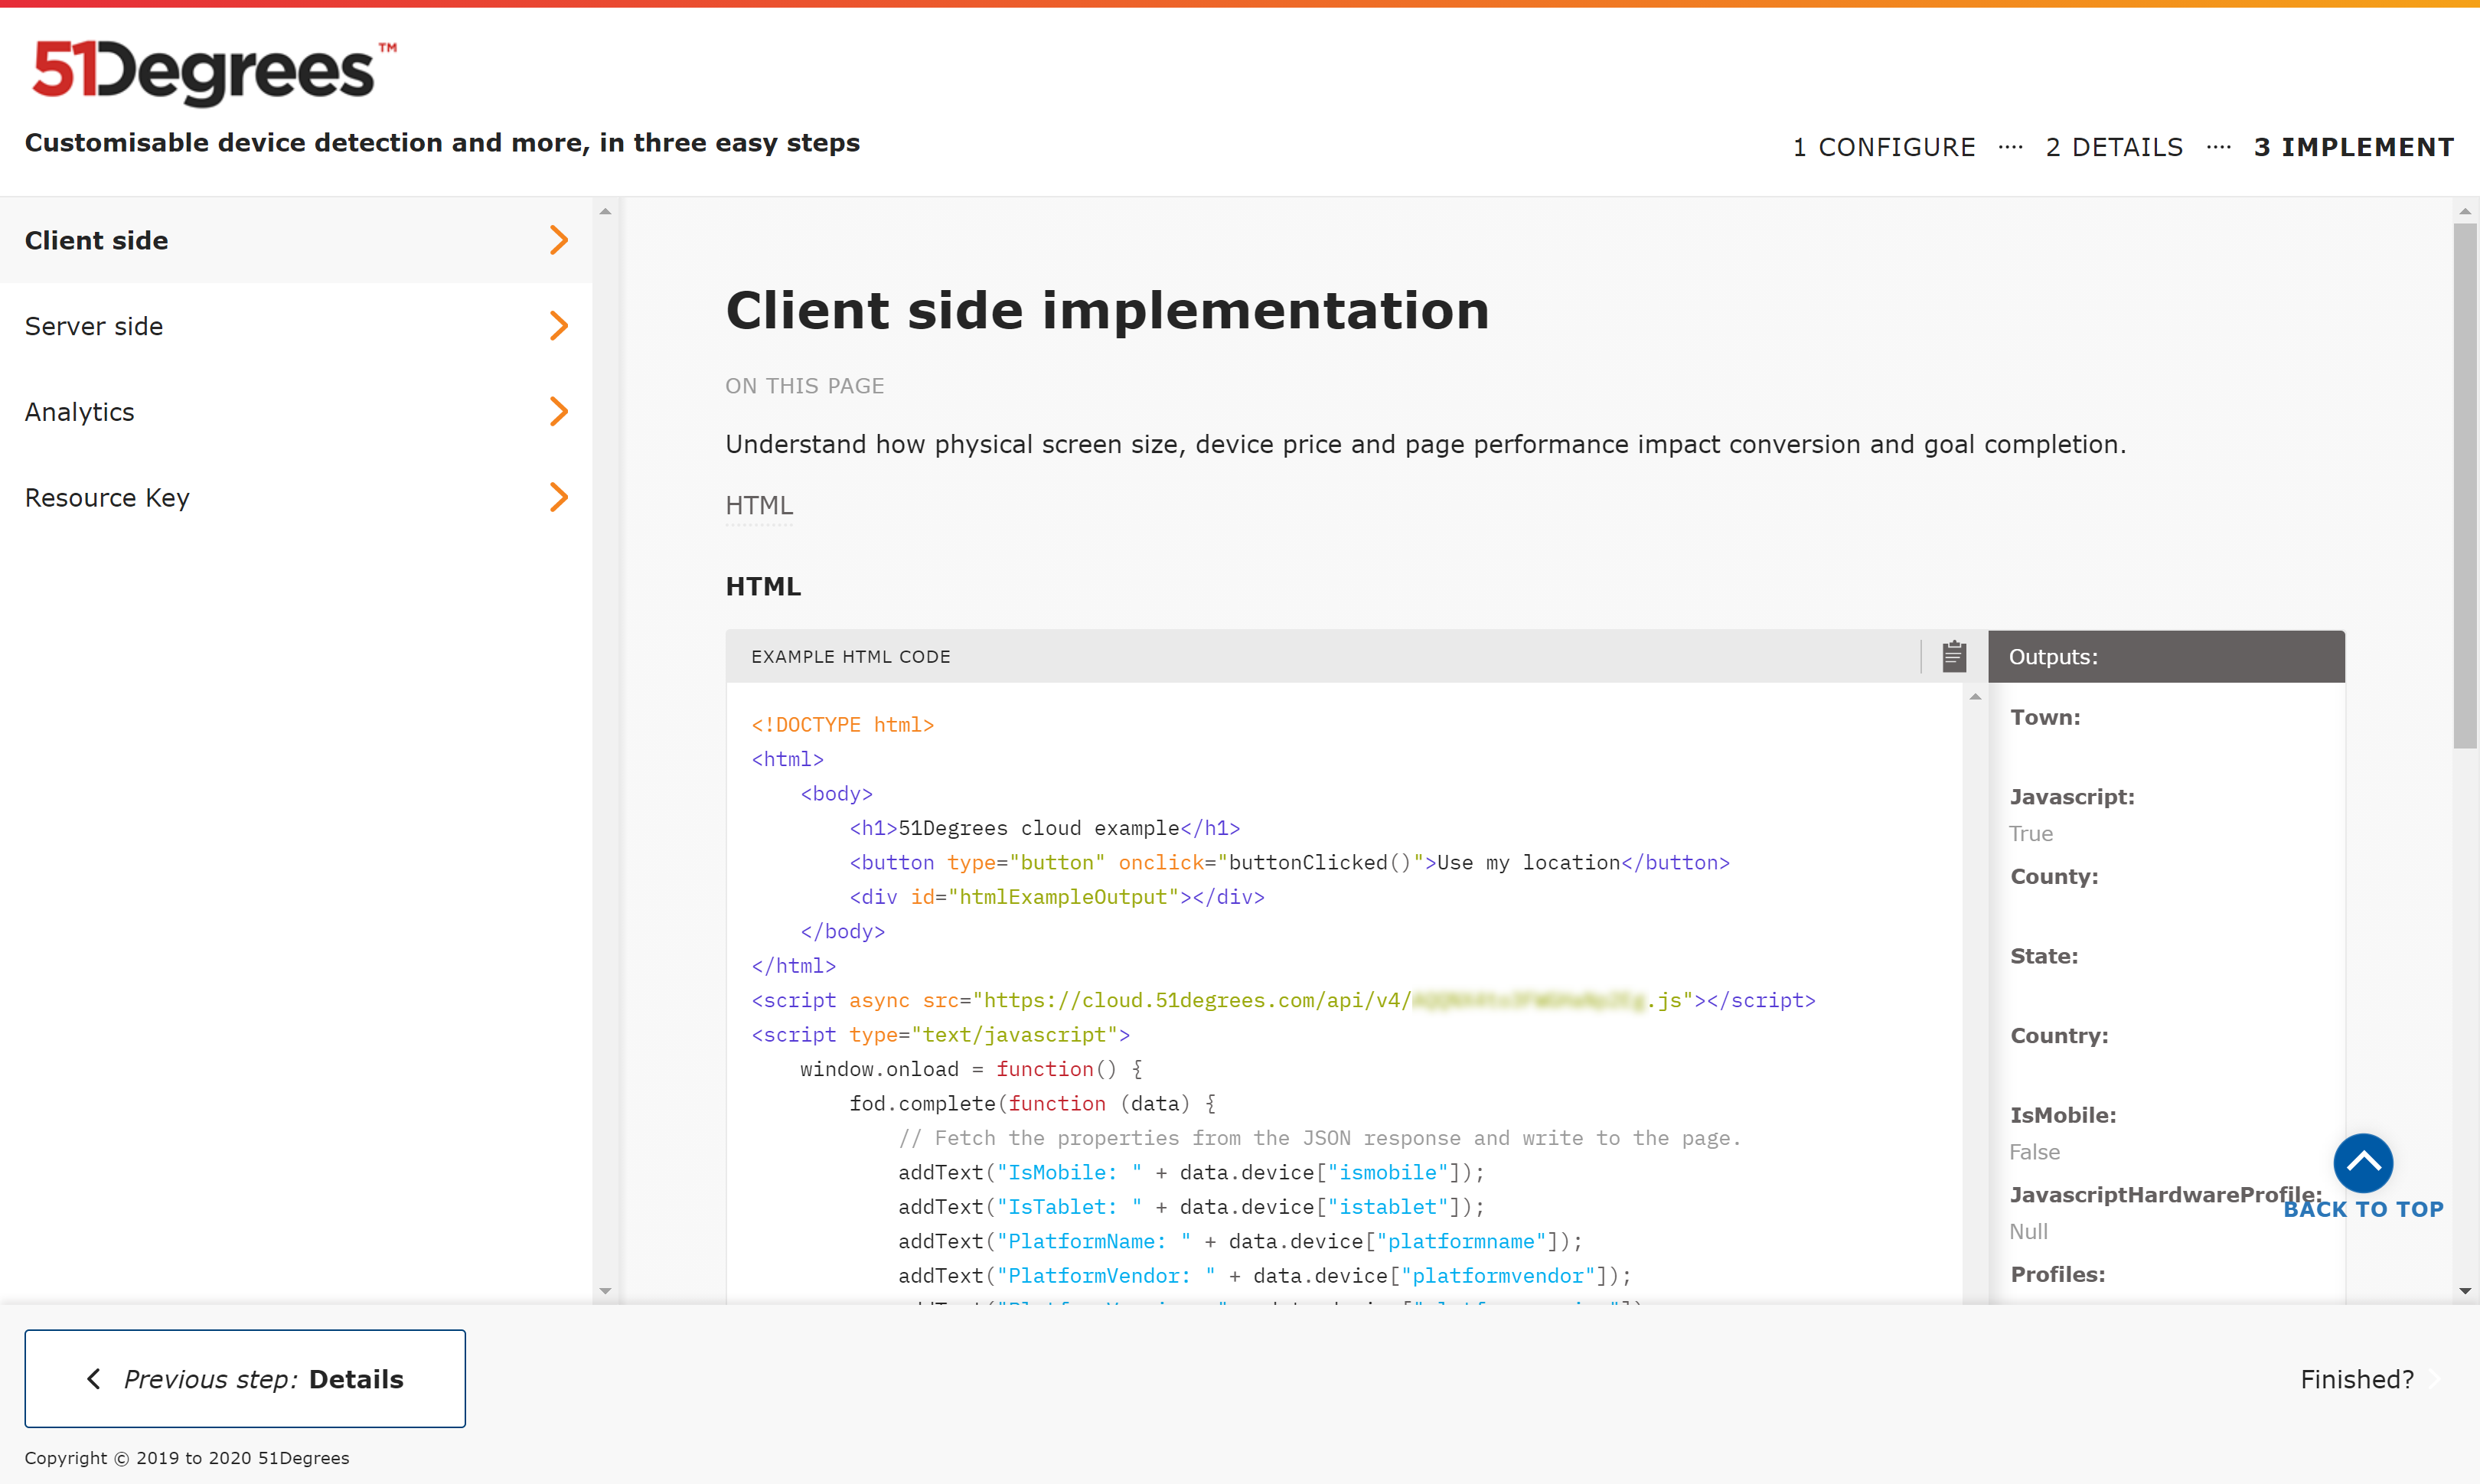Open the Analytics section

pos(296,411)
